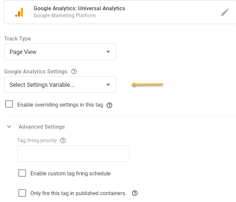
Task: Check Only fire this tag in published containers
Action: tap(22, 193)
